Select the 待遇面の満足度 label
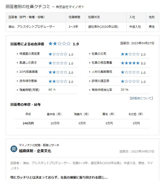 click(30, 54)
